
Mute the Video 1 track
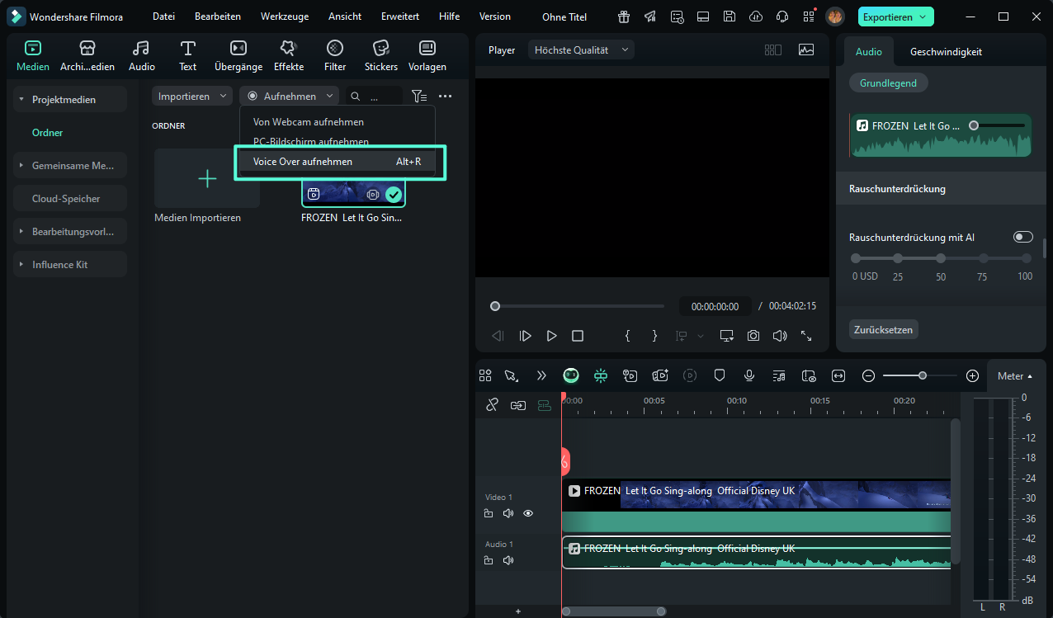tap(508, 513)
